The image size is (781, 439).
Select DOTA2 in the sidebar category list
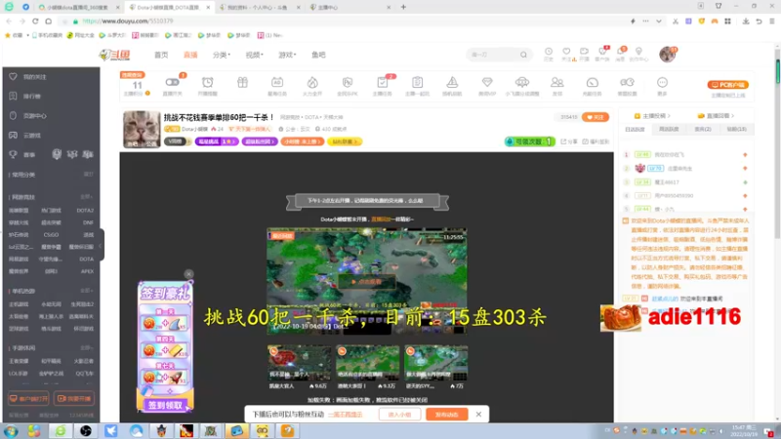click(x=85, y=211)
